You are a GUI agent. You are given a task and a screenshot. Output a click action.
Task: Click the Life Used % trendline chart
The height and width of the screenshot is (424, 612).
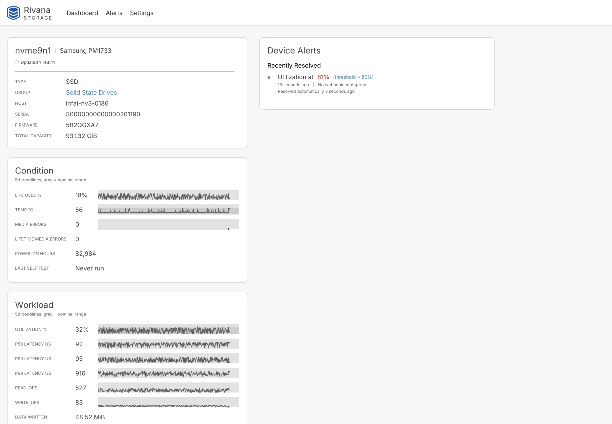[168, 195]
